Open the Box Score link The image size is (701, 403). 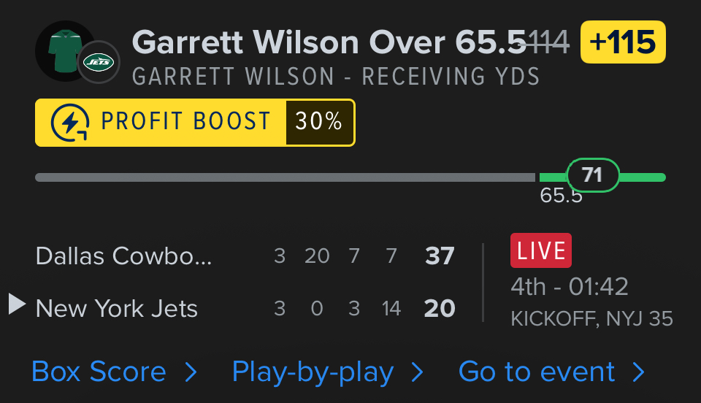coord(99,372)
